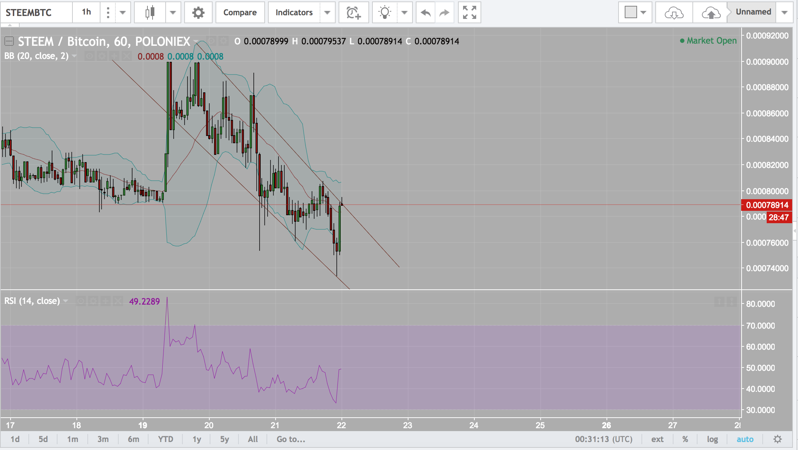Click the redo arrow icon

point(444,13)
